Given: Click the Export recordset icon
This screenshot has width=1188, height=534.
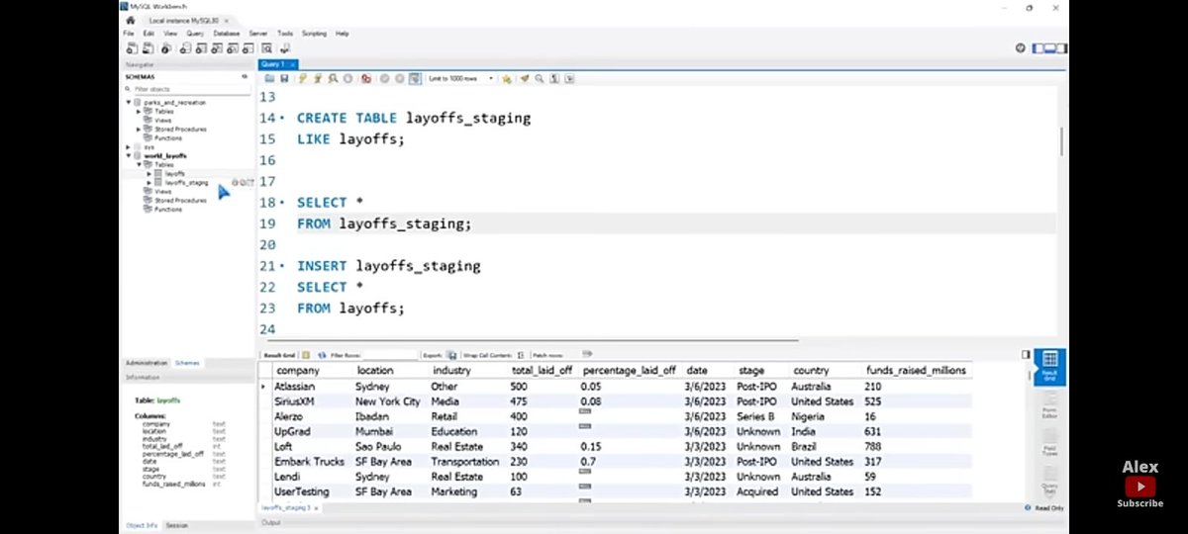Looking at the screenshot, I should (x=451, y=354).
